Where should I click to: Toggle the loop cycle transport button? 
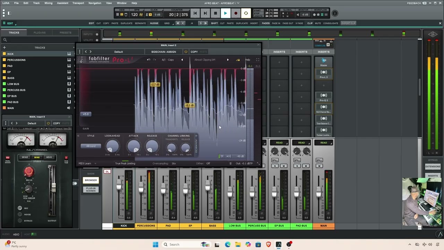[x=246, y=14]
